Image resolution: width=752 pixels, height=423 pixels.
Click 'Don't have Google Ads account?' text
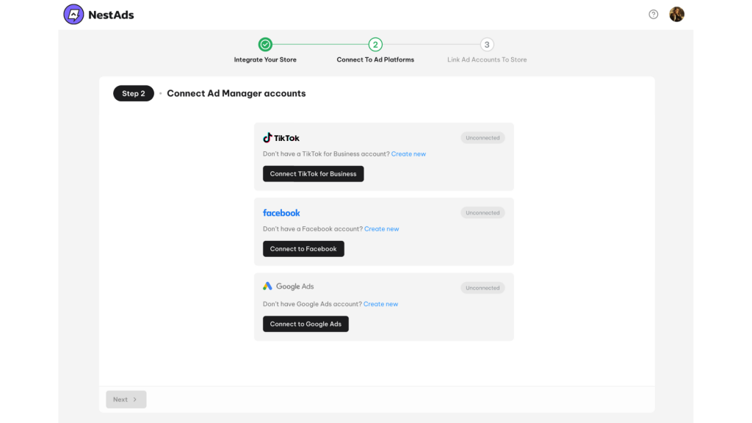click(312, 304)
